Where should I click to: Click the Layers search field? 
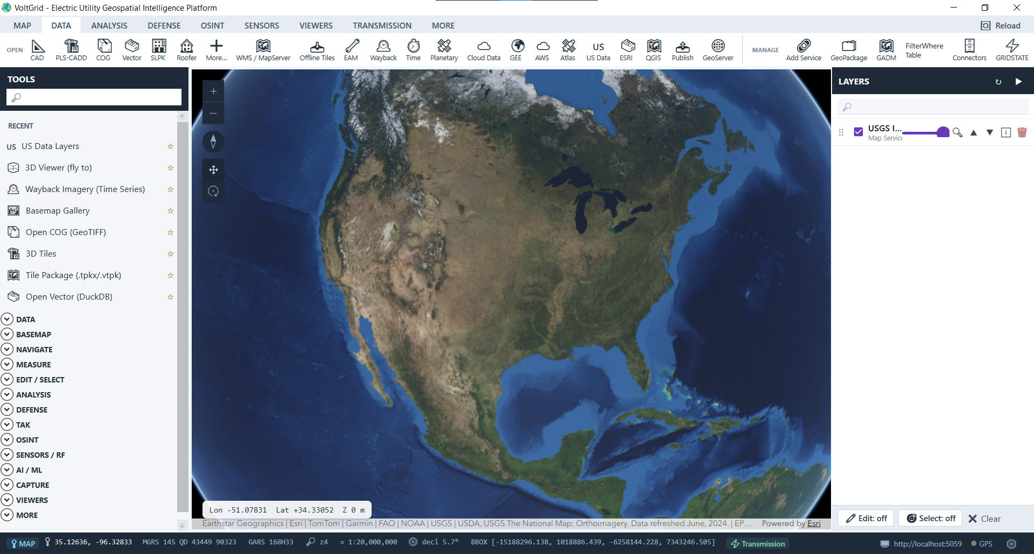(x=933, y=106)
